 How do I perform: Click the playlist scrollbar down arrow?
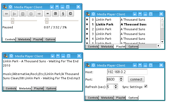162,41
